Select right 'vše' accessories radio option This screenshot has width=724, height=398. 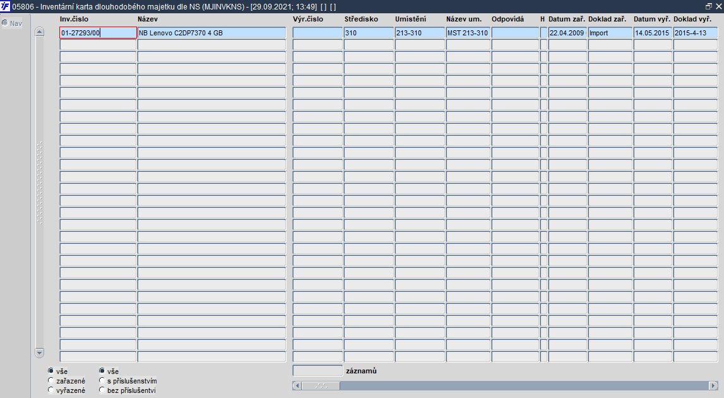102,371
